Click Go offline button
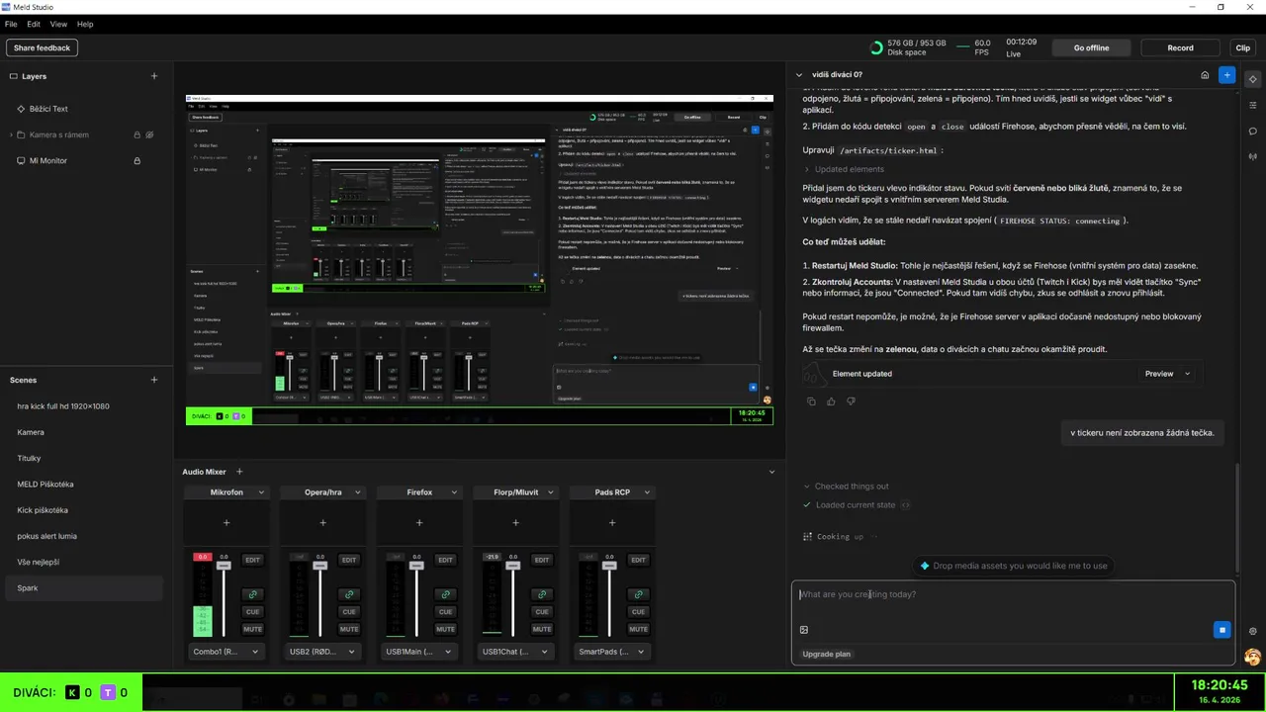The image size is (1266, 712). coord(1092,47)
